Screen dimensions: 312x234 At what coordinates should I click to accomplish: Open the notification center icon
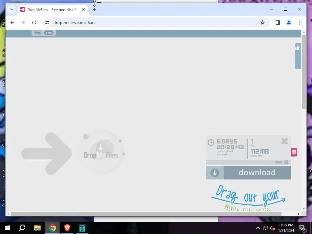303,228
